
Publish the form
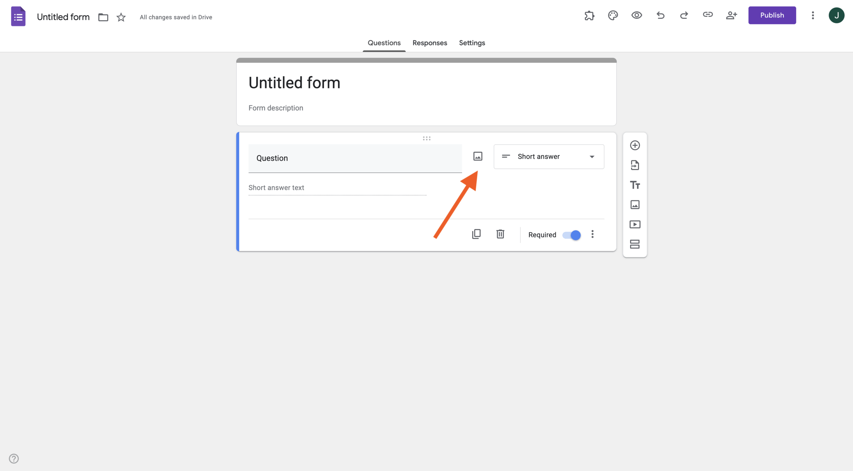772,15
